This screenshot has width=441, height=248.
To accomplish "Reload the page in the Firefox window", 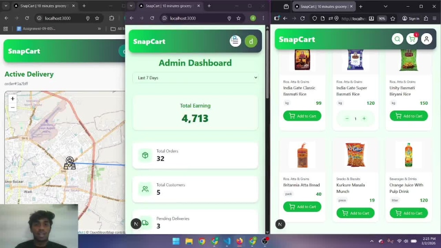I will [x=303, y=19].
